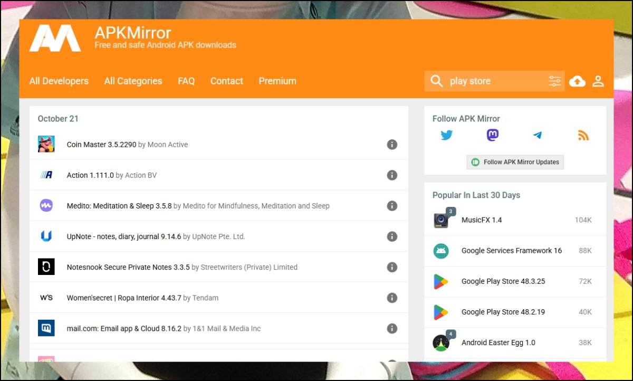Open Google Services Framework 16
The width and height of the screenshot is (633, 381).
tap(512, 251)
